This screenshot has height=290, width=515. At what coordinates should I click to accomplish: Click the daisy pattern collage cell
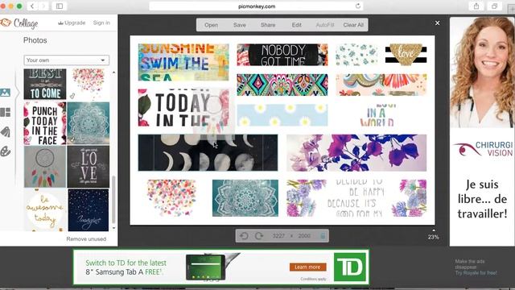[x=282, y=115]
